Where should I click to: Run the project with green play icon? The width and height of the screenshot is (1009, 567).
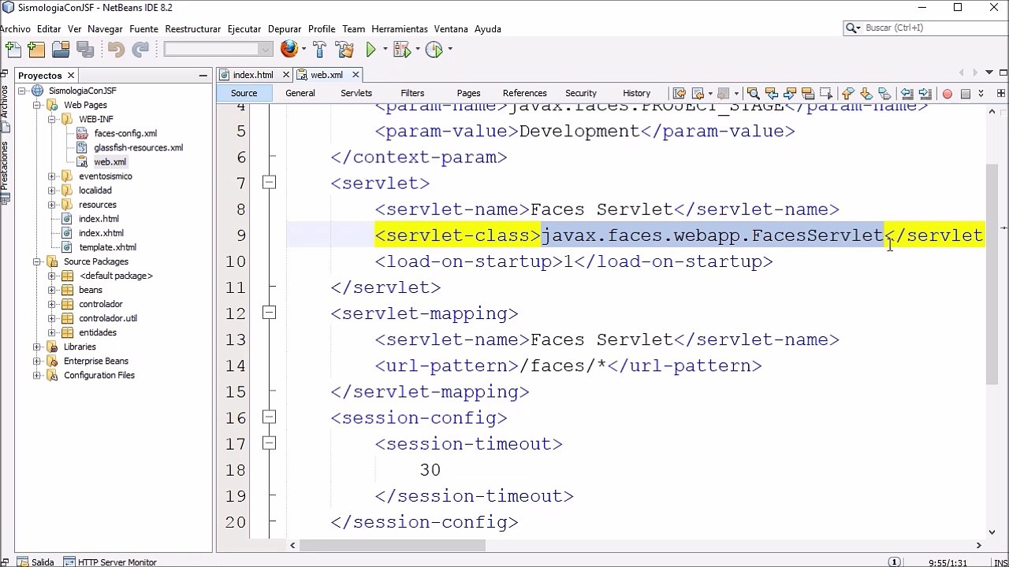[370, 50]
